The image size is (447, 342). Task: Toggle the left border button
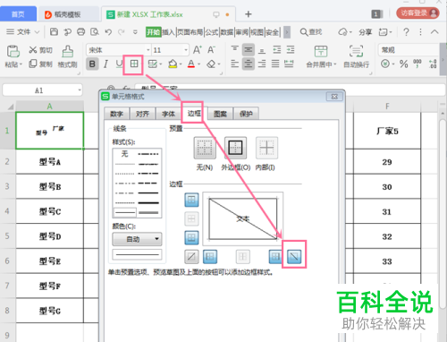(210, 256)
